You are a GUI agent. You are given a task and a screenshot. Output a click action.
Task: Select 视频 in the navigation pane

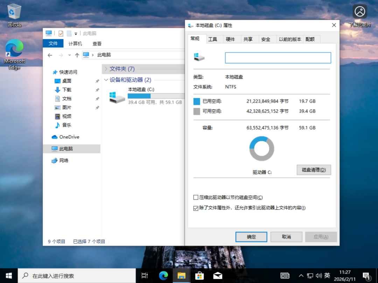67,116
